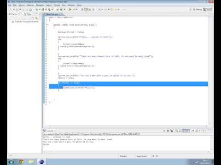Viewport: 221px width, 165px height.
Task: Open the Navigate menu
Action: pos(40,5)
